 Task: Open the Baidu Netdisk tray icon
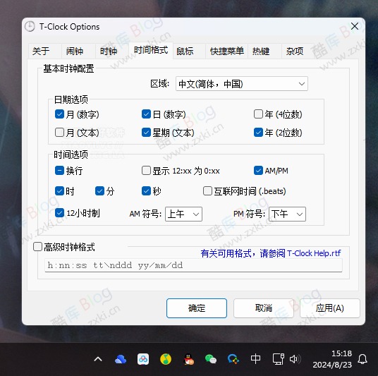(143, 359)
